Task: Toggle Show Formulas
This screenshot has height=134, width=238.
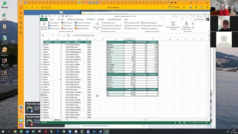Action: (149, 23)
